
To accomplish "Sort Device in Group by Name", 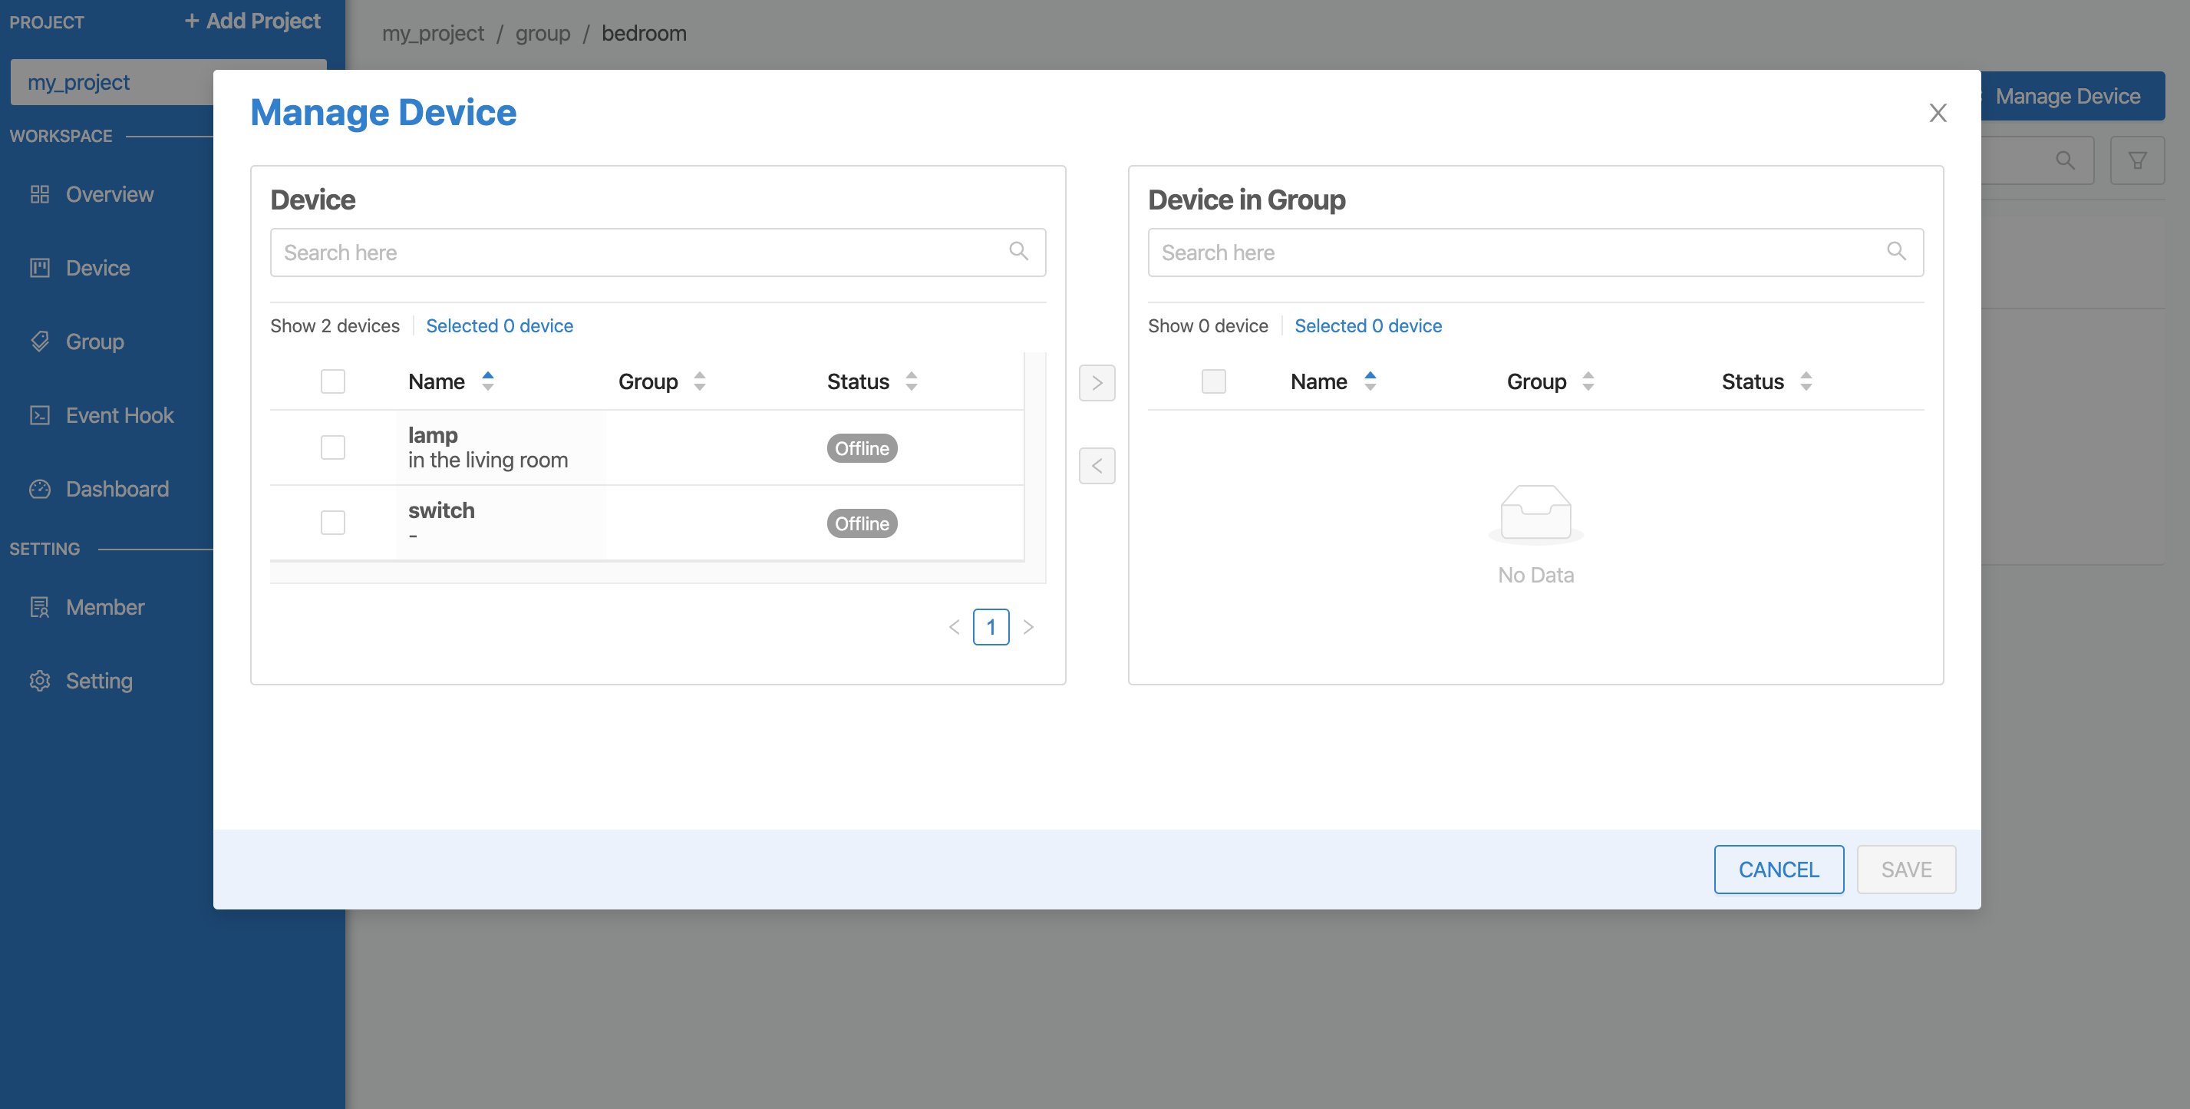I will coord(1370,381).
